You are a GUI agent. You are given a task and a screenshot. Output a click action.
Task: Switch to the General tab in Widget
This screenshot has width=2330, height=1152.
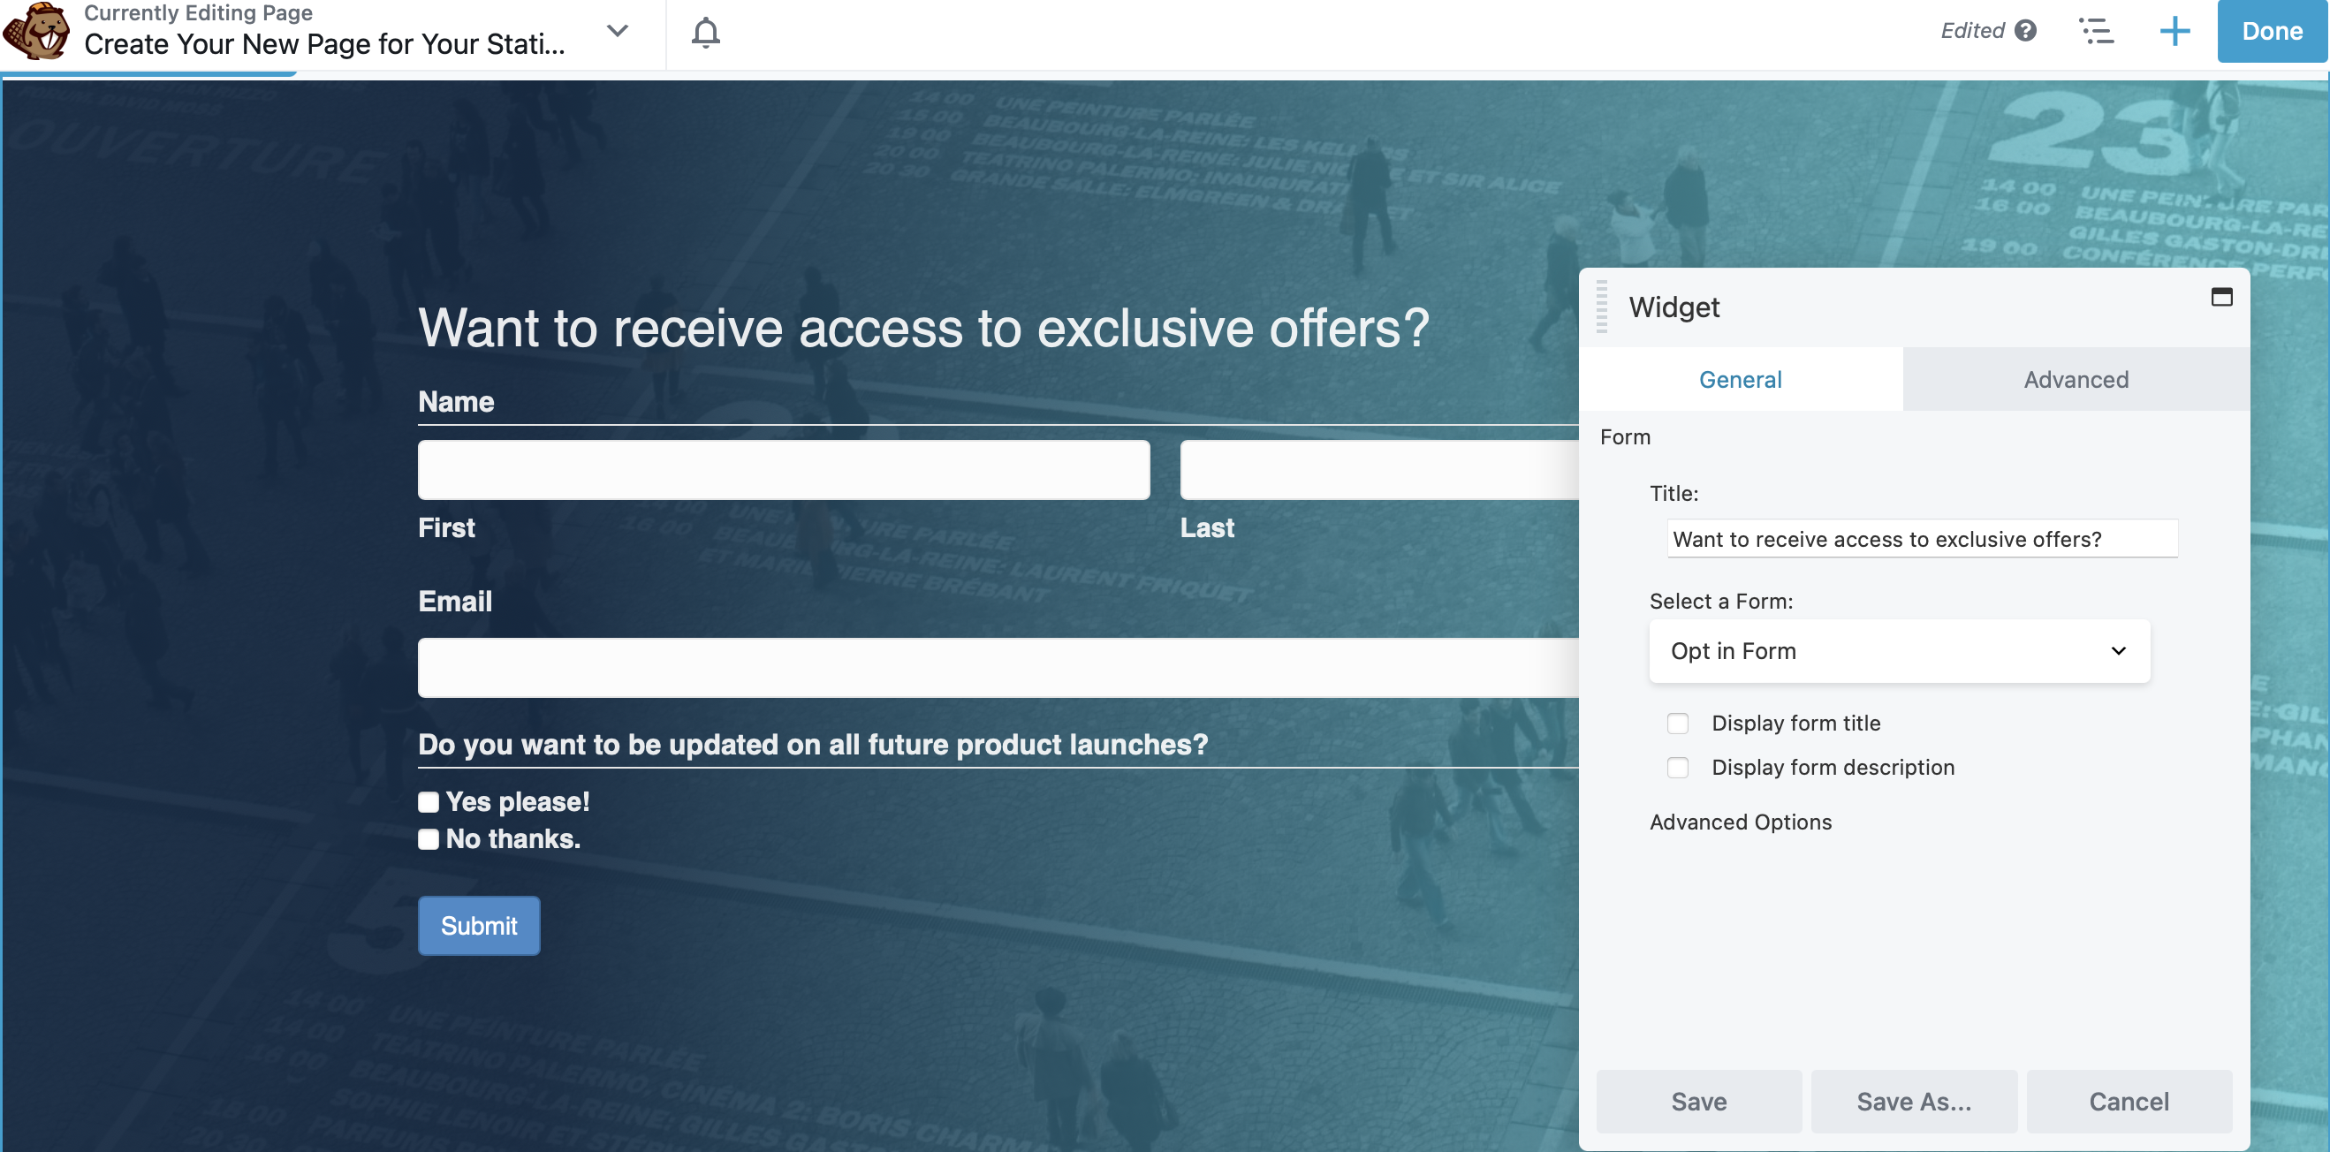click(1742, 377)
